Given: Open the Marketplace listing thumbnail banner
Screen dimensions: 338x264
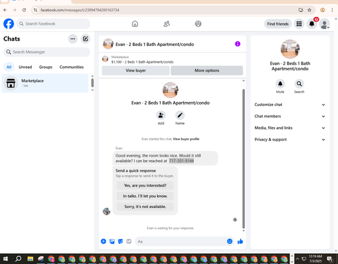Looking at the screenshot, I should (x=105, y=59).
